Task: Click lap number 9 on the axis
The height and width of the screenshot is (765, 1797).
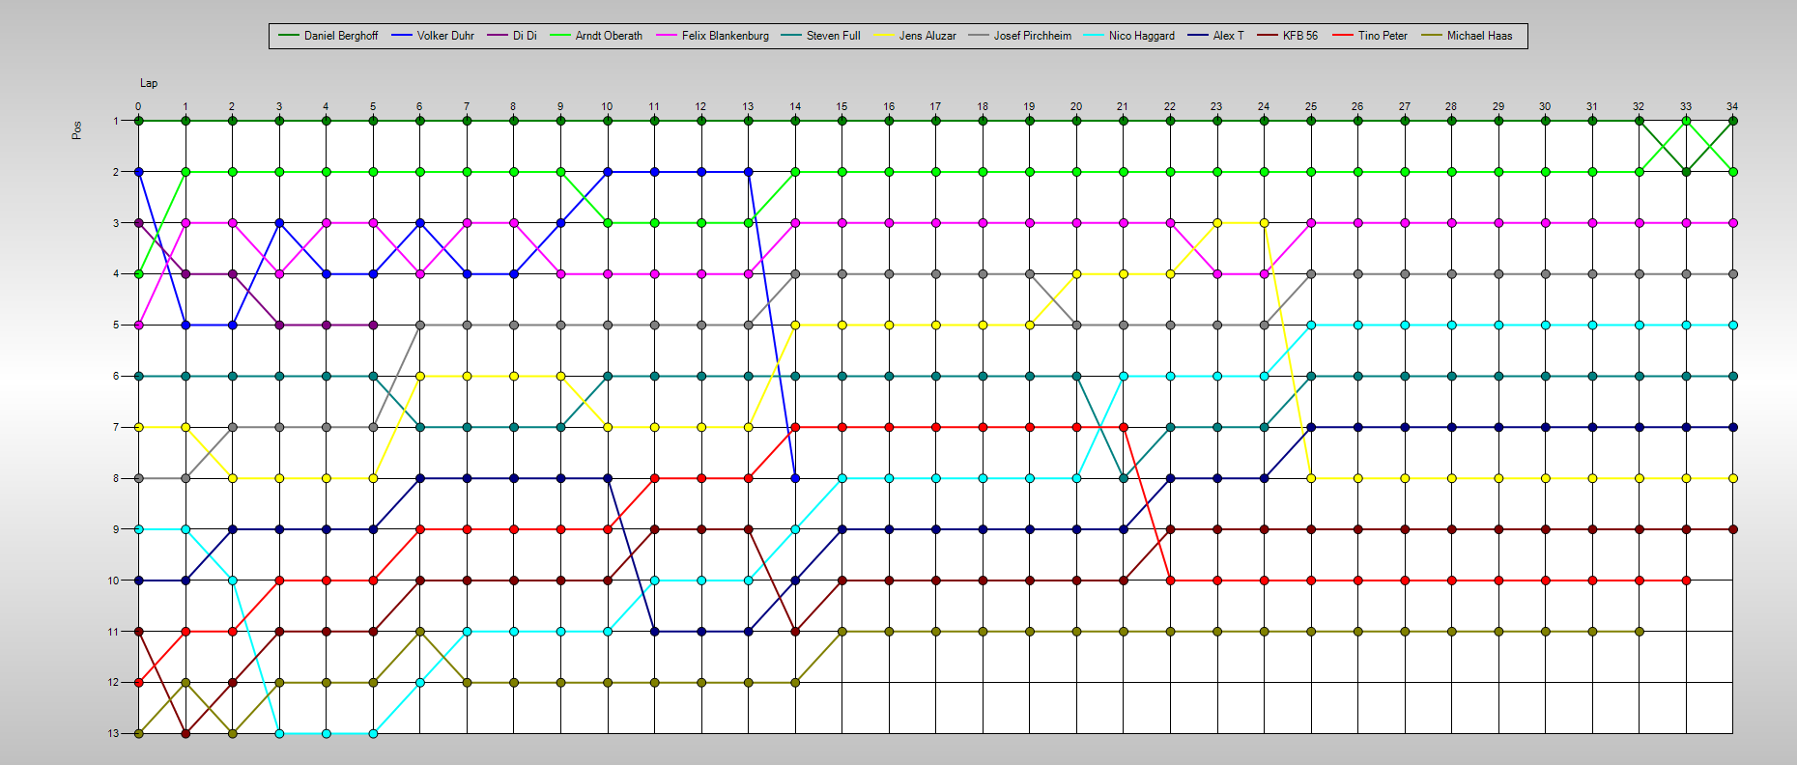Action: (560, 106)
